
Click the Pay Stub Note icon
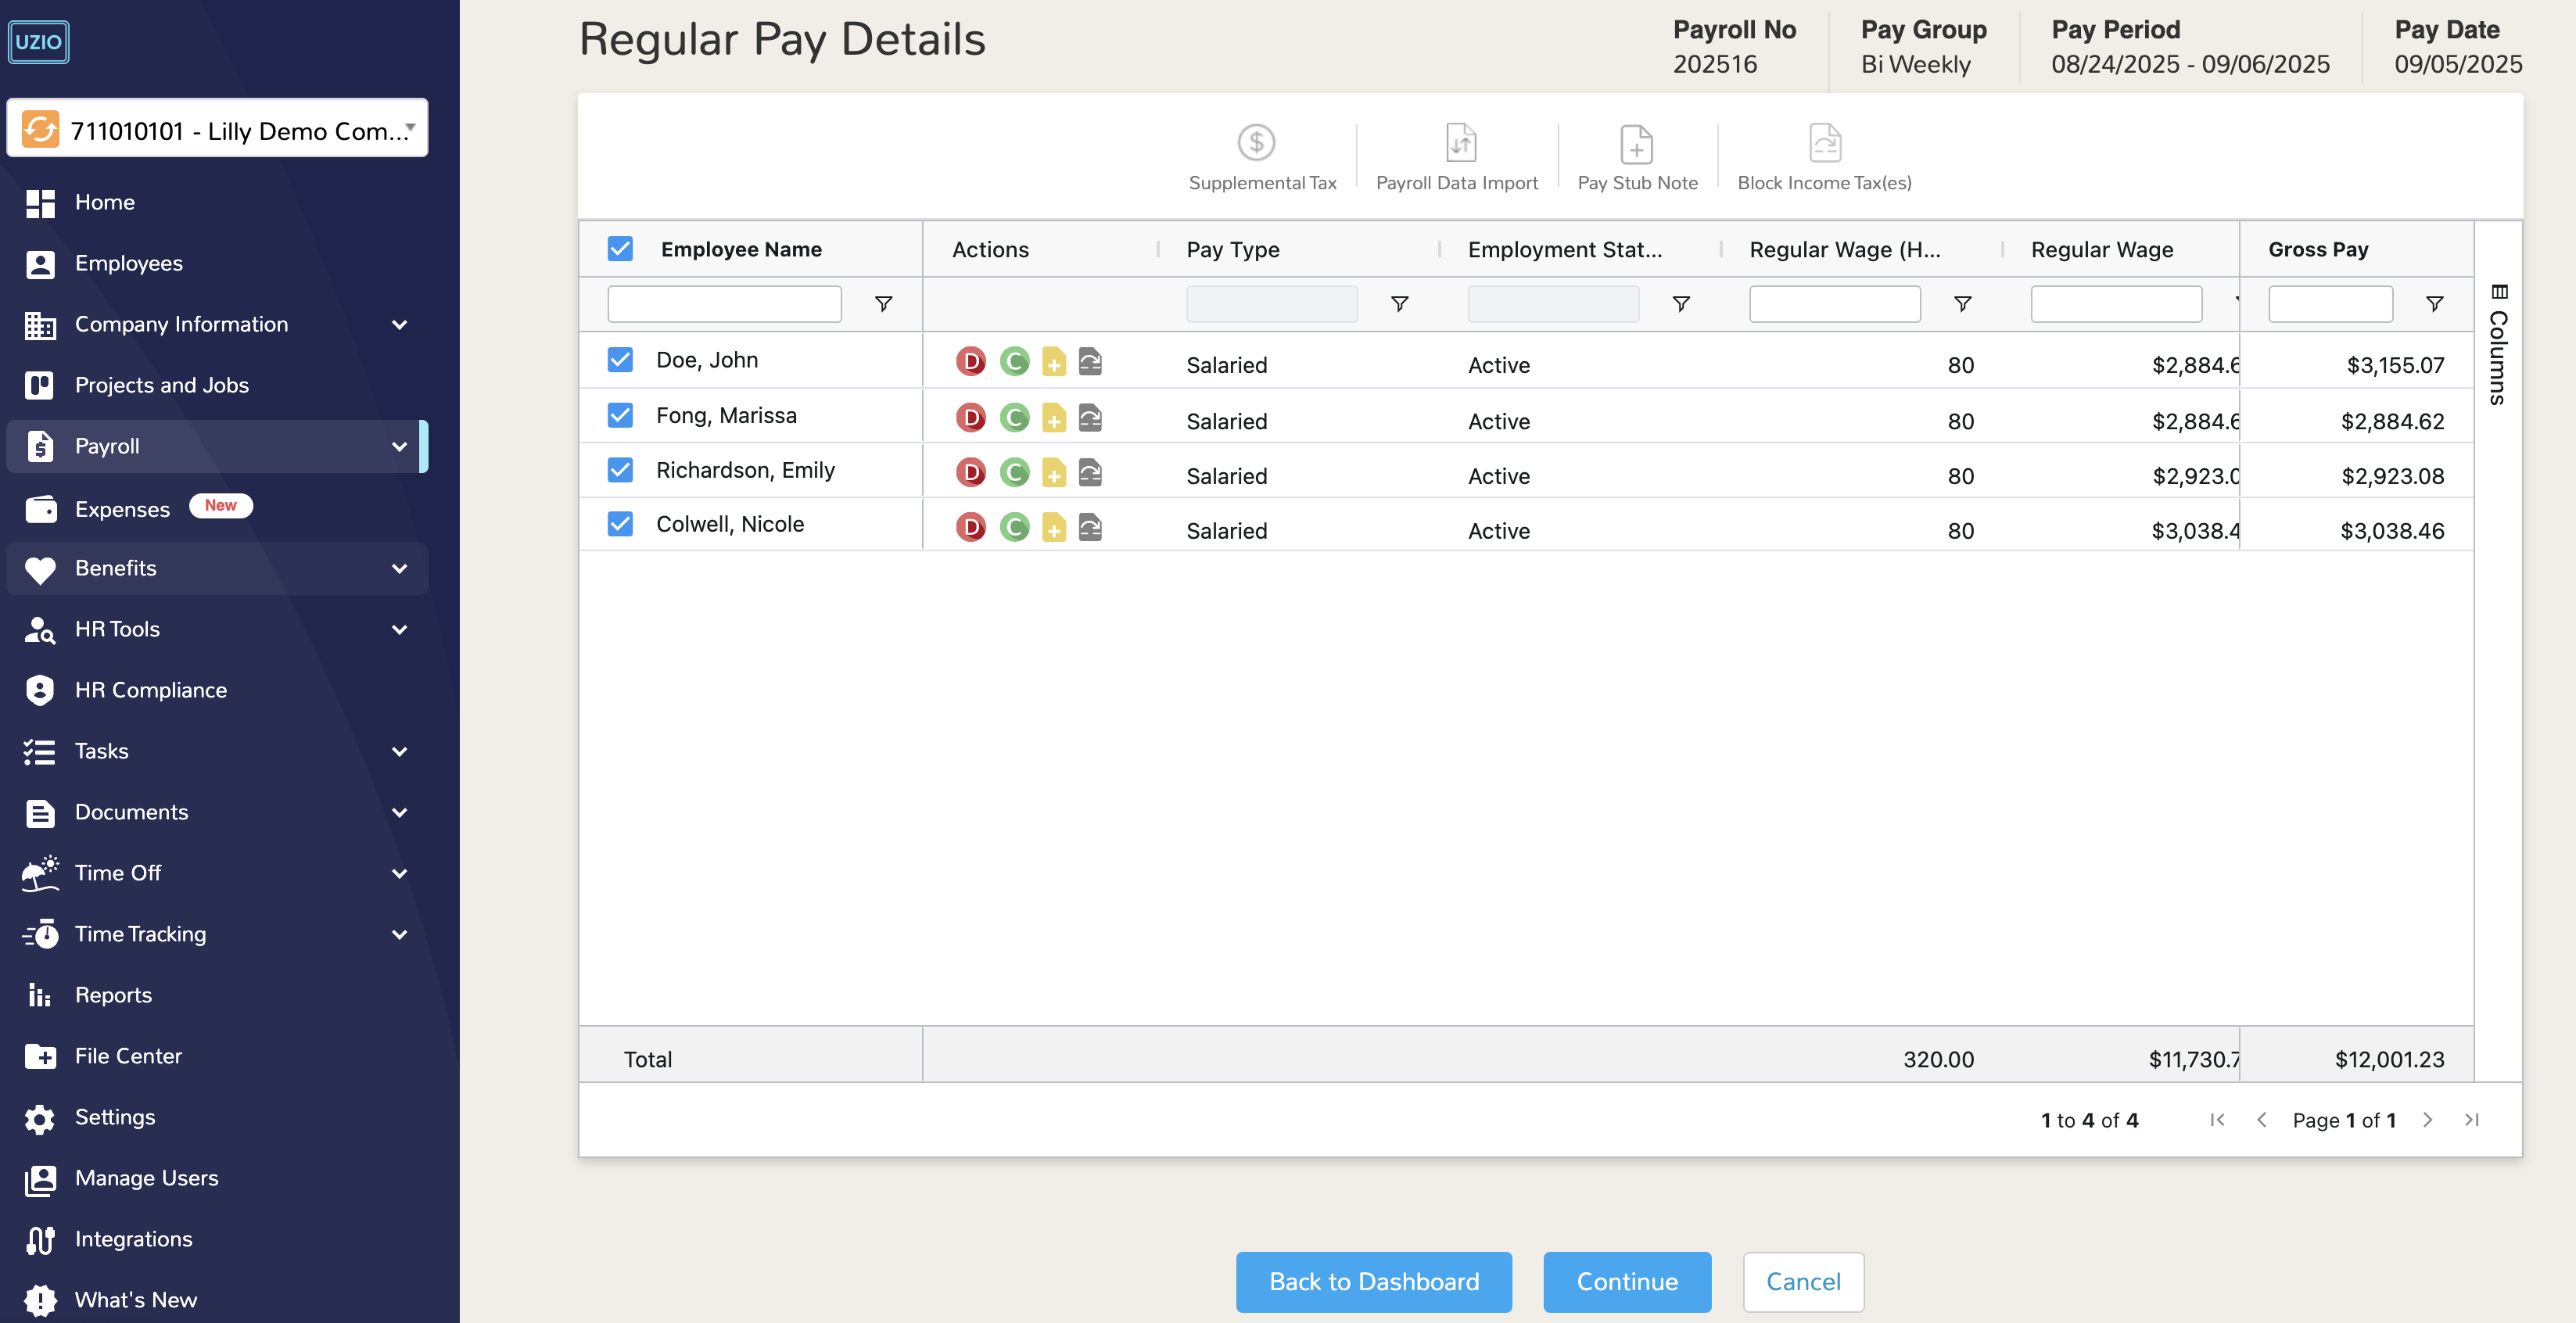(x=1636, y=144)
